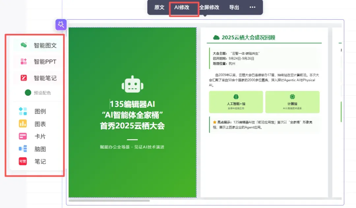Click the robot icon on green slide

pyautogui.click(x=133, y=84)
